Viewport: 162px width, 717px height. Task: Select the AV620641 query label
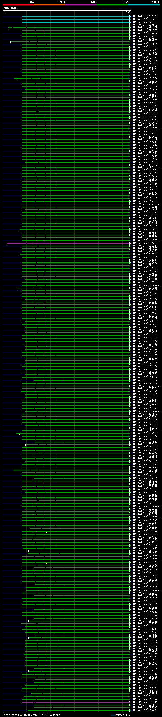tap(9, 8)
